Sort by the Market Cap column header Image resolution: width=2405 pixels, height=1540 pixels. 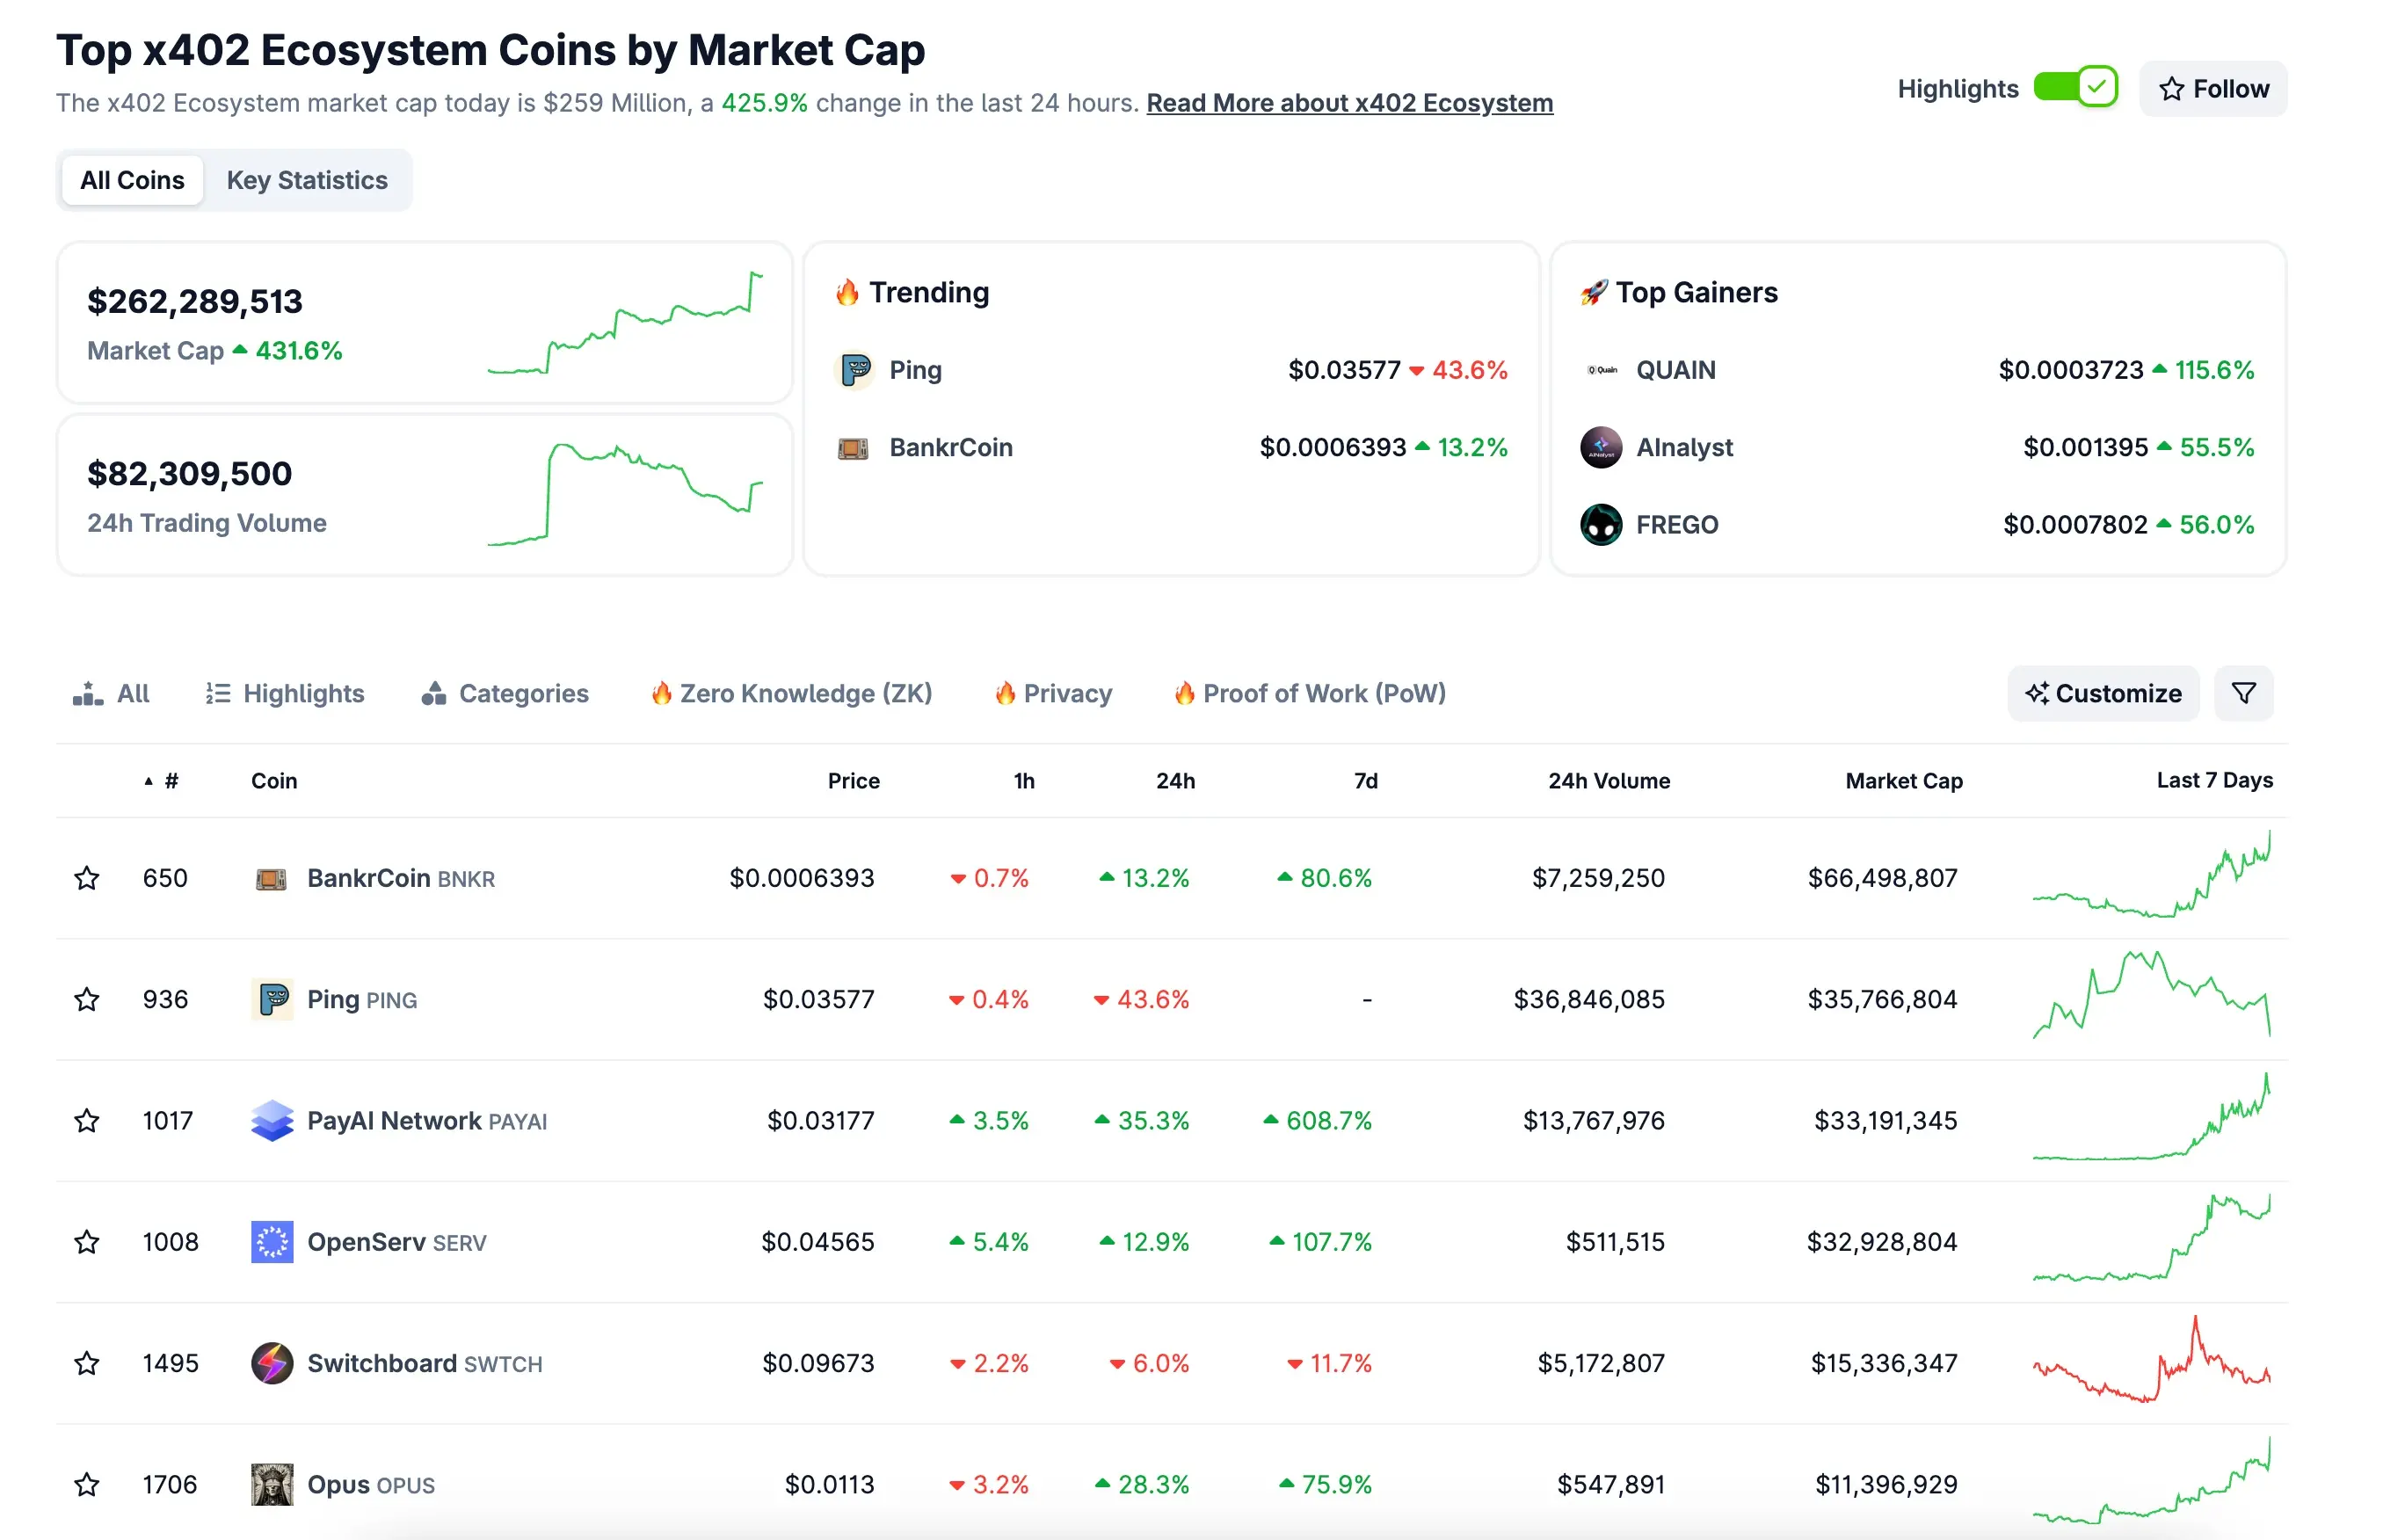(x=1903, y=781)
